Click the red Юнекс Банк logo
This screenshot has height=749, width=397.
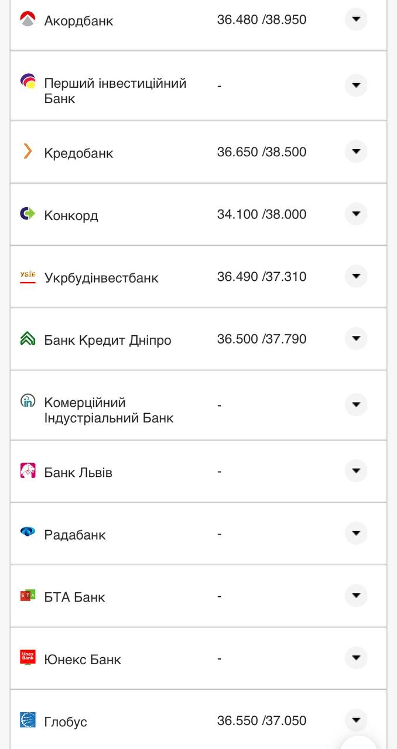pos(28,658)
